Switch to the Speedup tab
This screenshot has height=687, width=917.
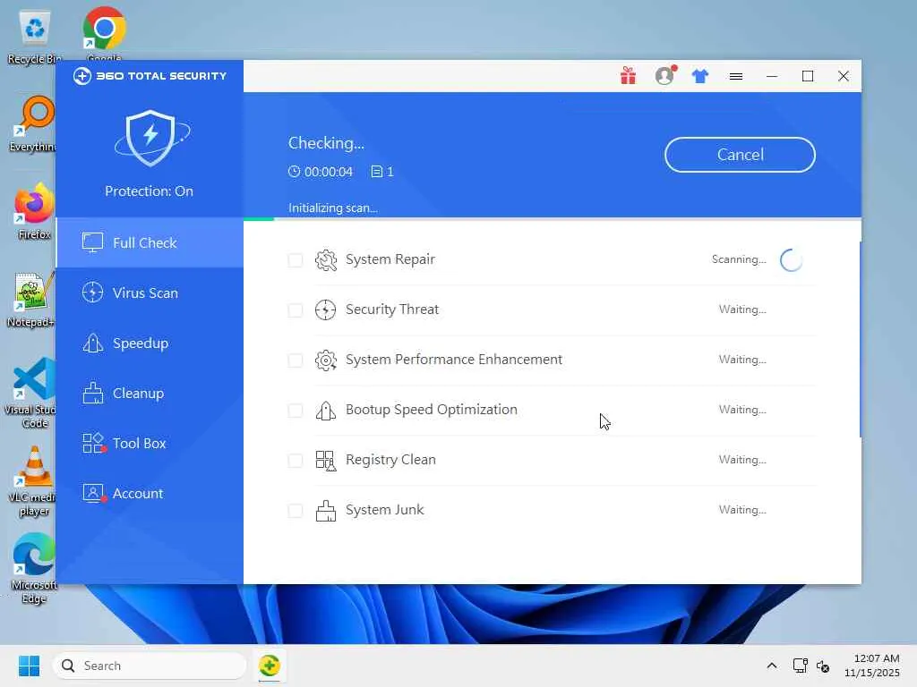[150, 343]
